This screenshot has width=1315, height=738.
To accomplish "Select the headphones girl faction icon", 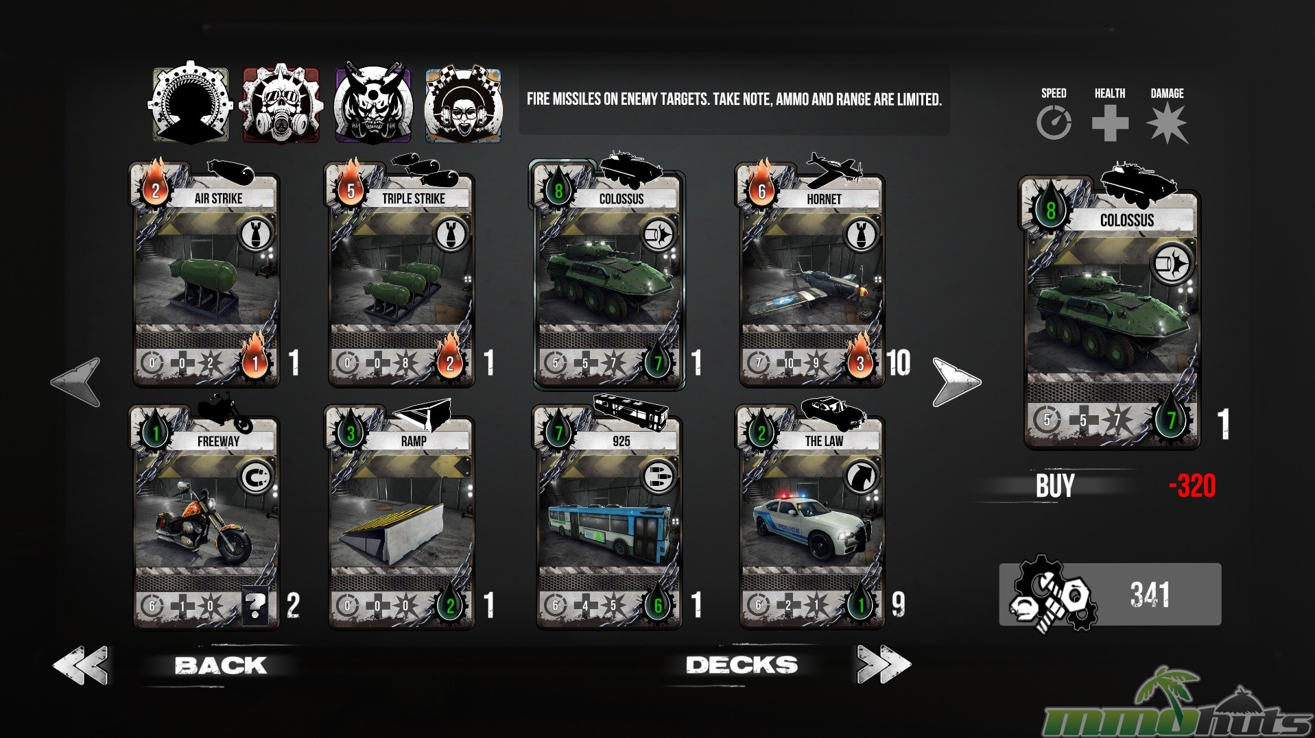I will tap(463, 104).
